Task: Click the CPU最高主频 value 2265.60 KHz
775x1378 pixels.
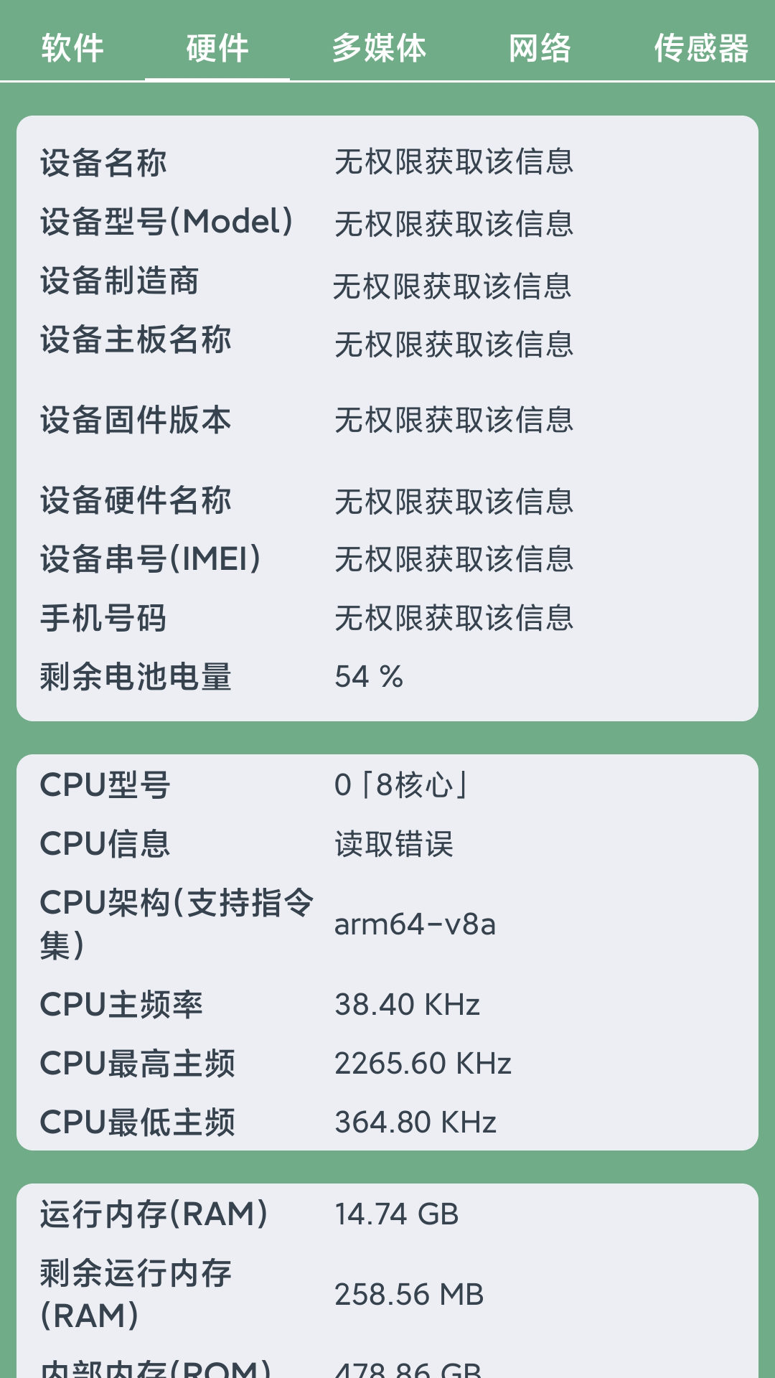Action: point(423,1062)
